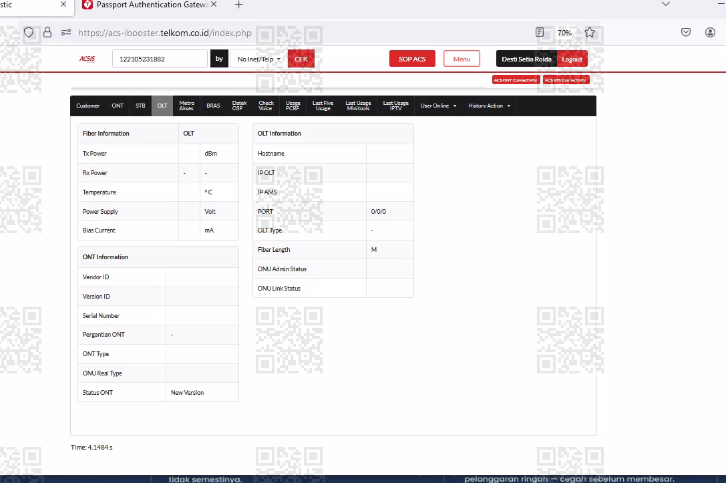
Task: Click the ACSIS logo
Action: coord(87,59)
